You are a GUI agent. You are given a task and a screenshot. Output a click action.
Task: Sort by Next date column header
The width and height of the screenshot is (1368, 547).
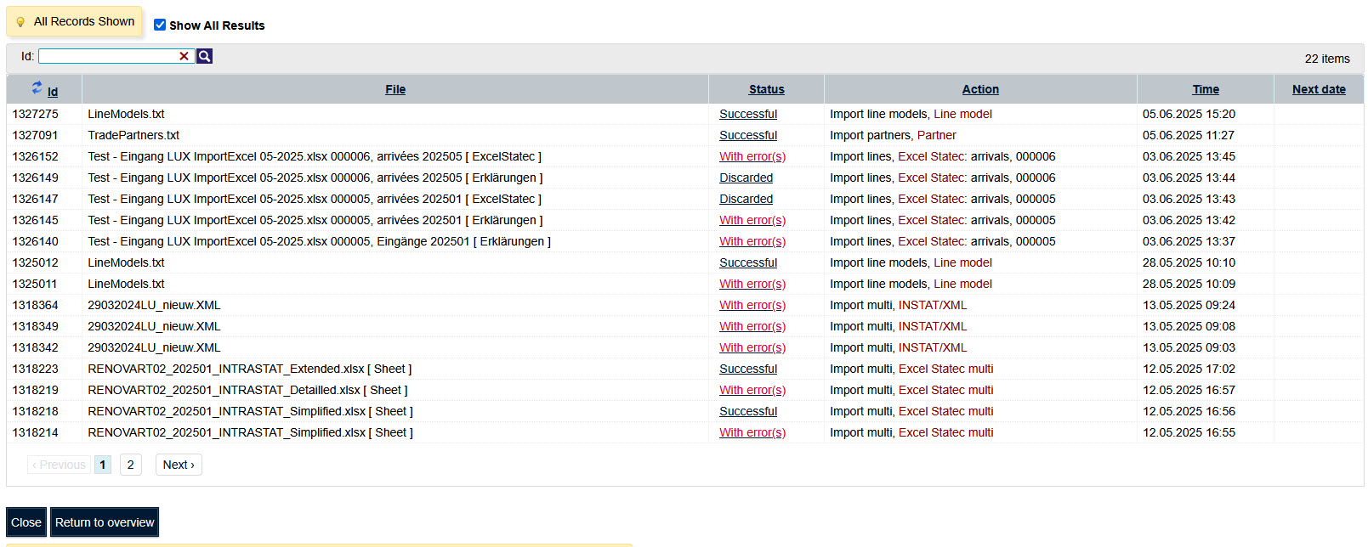coord(1318,89)
